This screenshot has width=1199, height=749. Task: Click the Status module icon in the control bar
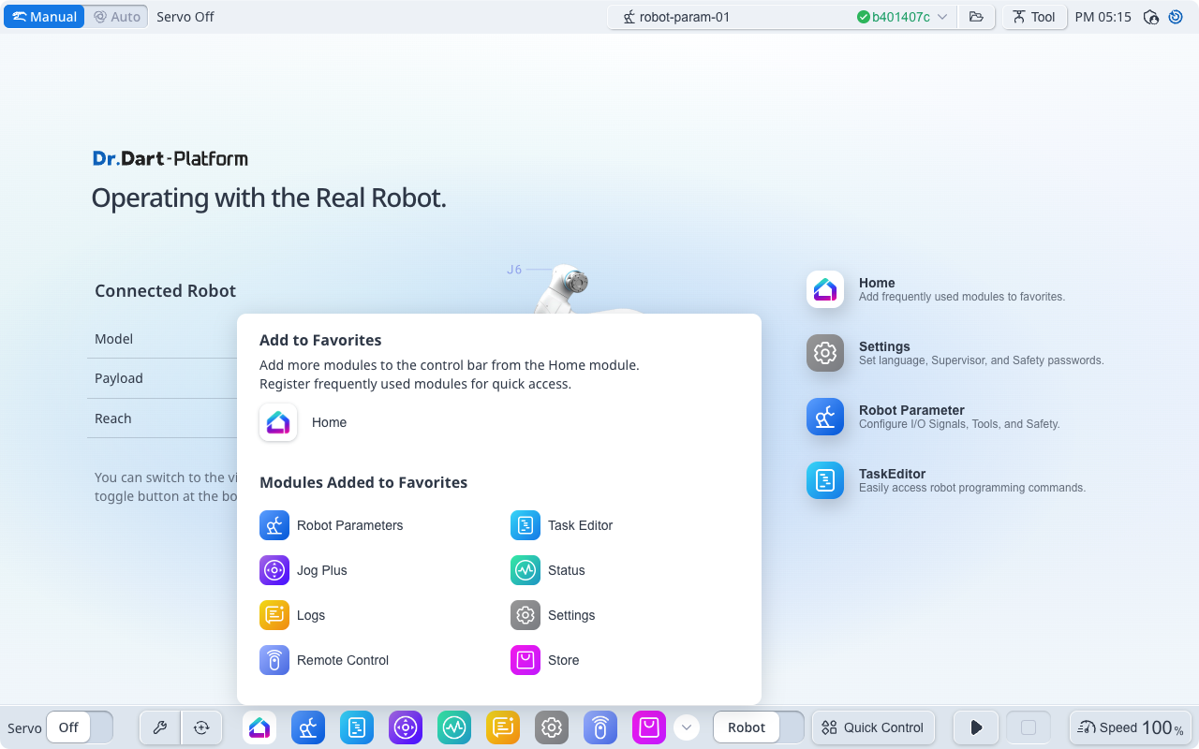click(x=454, y=727)
